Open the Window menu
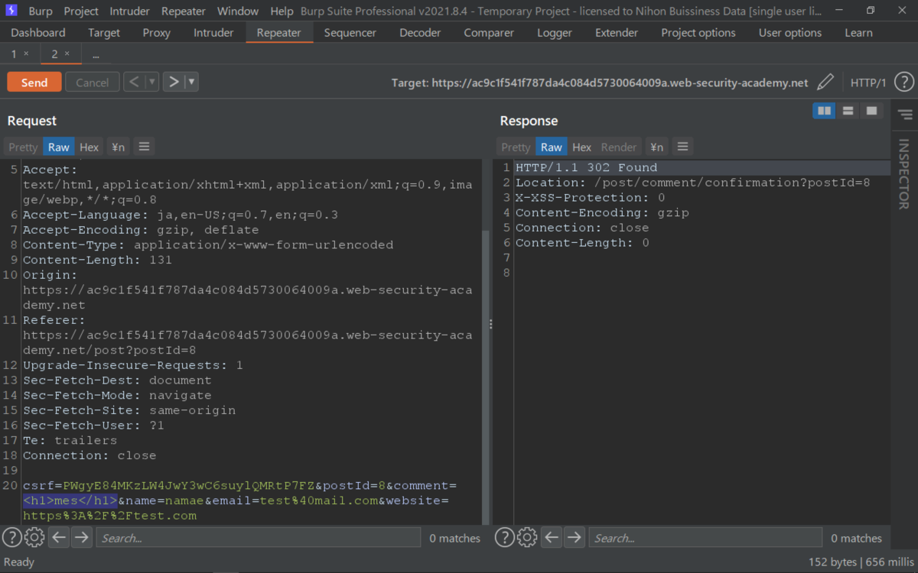This screenshot has width=918, height=573. pyautogui.click(x=238, y=11)
